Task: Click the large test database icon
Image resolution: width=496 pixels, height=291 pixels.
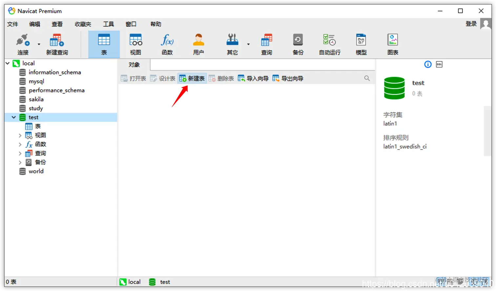Action: (394, 88)
